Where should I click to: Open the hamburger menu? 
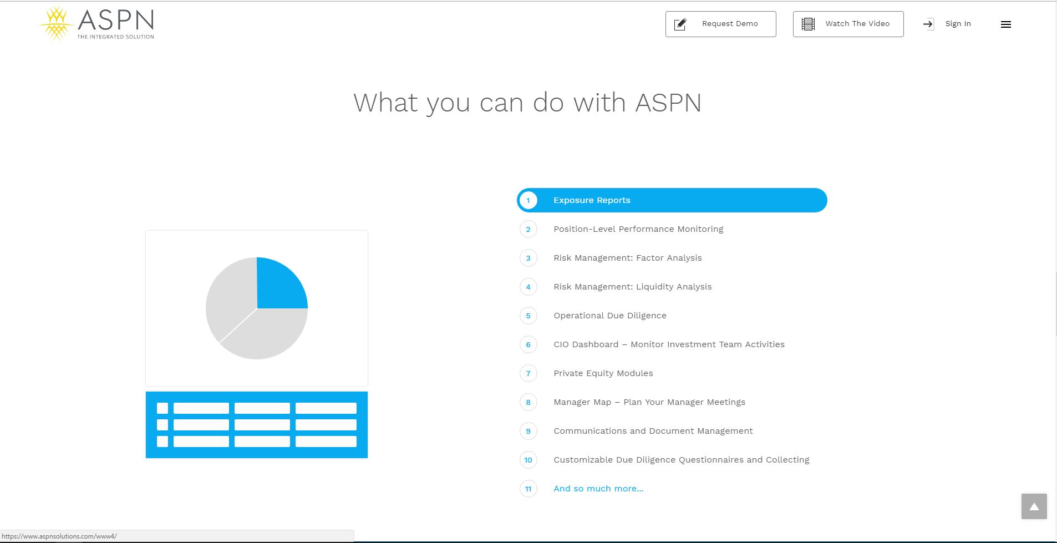click(x=1005, y=24)
